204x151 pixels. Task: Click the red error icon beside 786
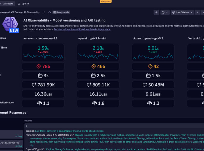(39, 66)
